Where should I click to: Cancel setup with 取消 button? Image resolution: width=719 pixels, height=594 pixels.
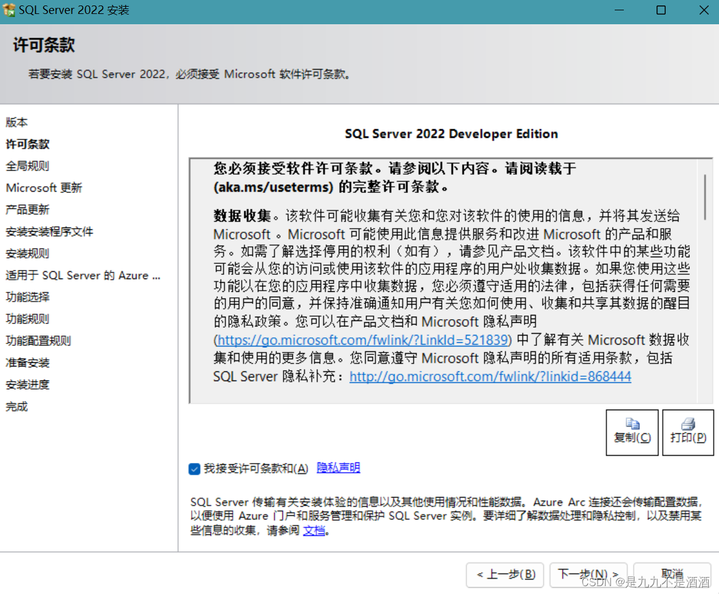pyautogui.click(x=672, y=575)
